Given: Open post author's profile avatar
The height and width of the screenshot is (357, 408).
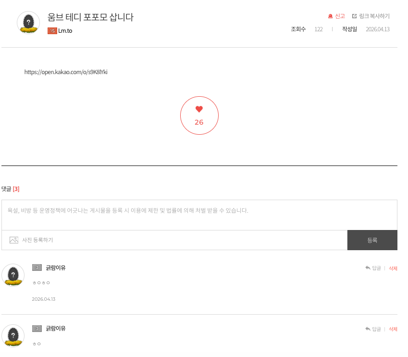Looking at the screenshot, I should pos(28,23).
